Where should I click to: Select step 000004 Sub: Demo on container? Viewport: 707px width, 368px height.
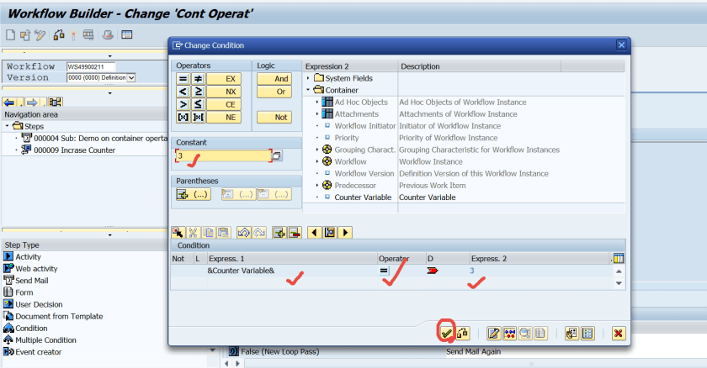[x=100, y=138]
